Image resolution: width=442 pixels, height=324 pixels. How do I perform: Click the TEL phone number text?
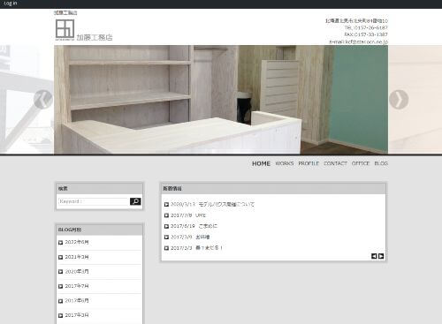click(x=366, y=27)
